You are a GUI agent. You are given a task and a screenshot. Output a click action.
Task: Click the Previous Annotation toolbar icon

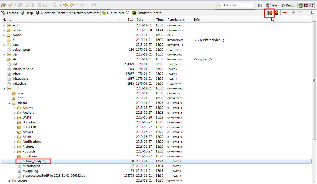click(x=55, y=5)
